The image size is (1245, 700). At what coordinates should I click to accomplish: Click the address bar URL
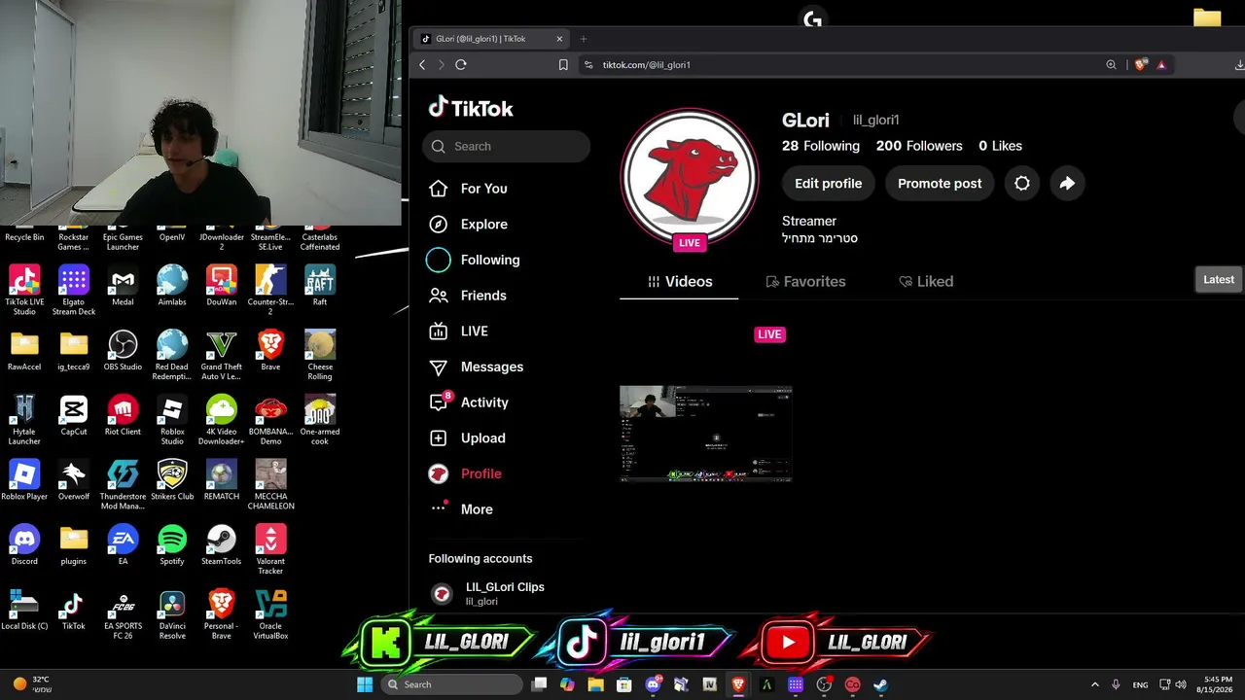pos(647,65)
